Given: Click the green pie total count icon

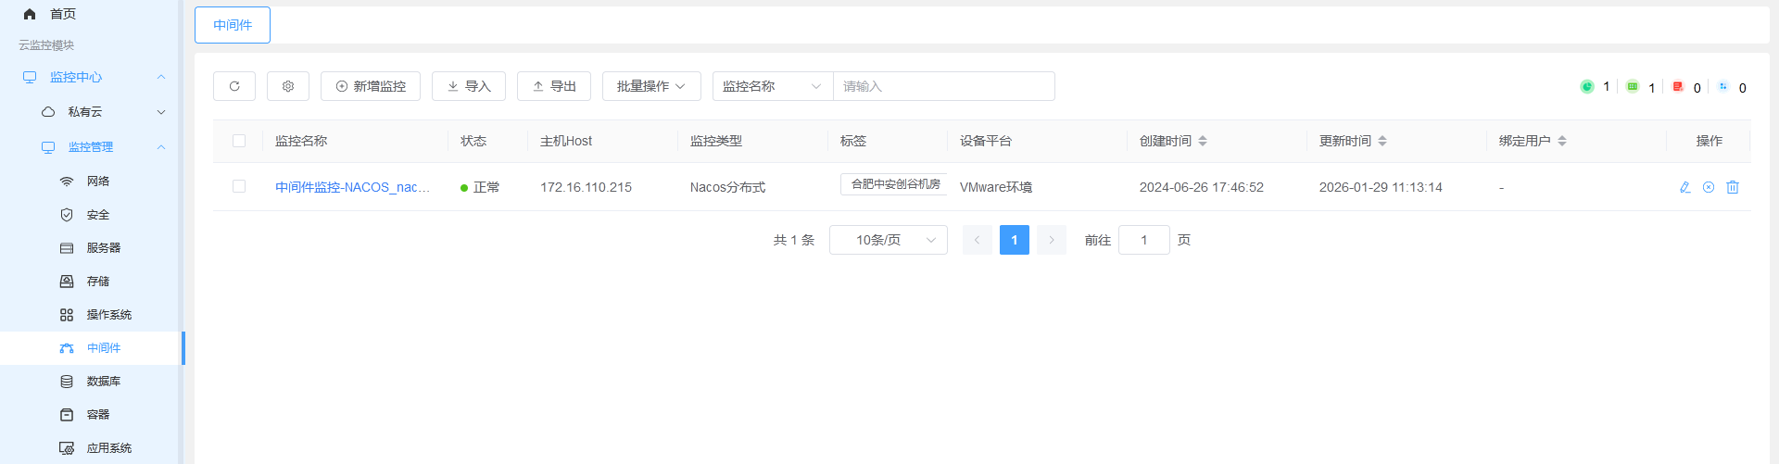Looking at the screenshot, I should tap(1587, 86).
